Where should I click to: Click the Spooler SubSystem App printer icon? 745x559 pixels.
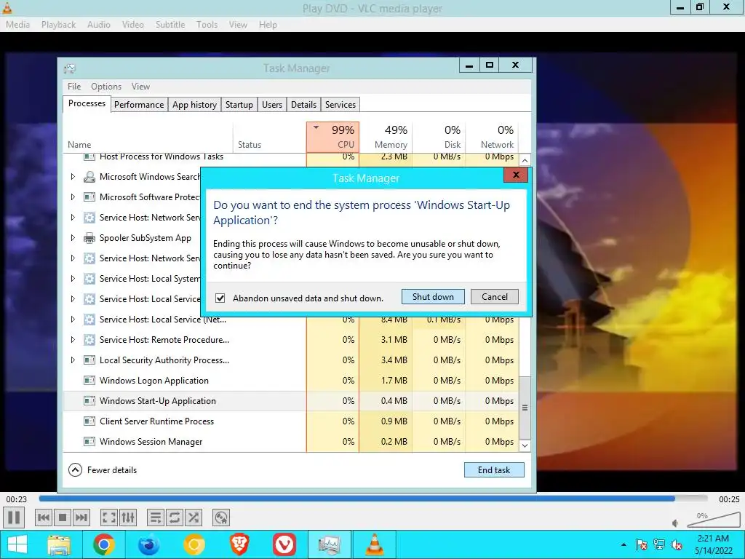[x=89, y=238]
